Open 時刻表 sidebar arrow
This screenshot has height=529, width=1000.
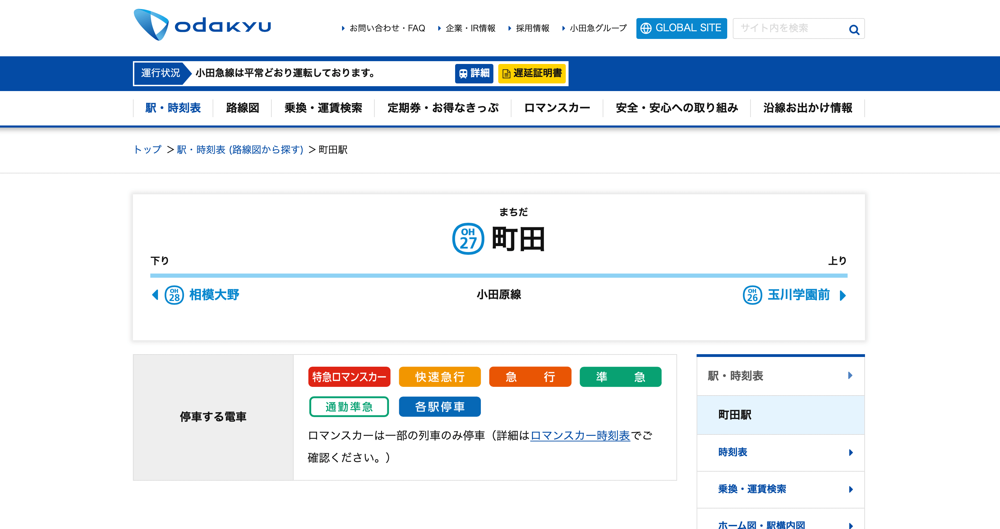[x=851, y=453]
